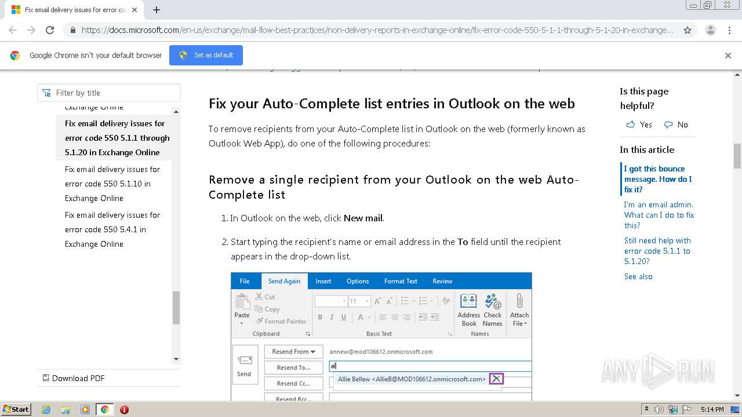Click Options tab in Outlook image
Image resolution: width=742 pixels, height=417 pixels.
(x=358, y=281)
